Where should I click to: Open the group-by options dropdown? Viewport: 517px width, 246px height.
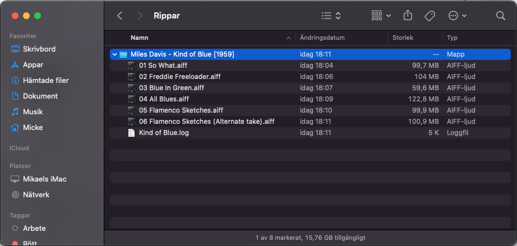click(x=381, y=16)
